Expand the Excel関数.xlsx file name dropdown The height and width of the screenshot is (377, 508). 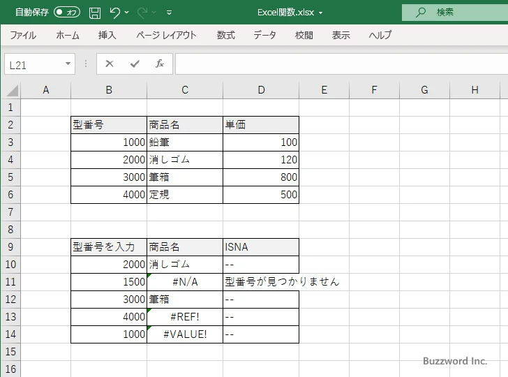pos(321,13)
